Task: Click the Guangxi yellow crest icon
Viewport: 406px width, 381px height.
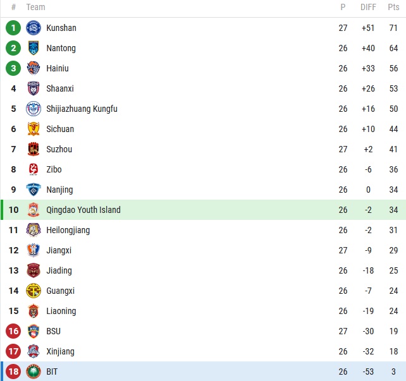Action: coord(34,291)
